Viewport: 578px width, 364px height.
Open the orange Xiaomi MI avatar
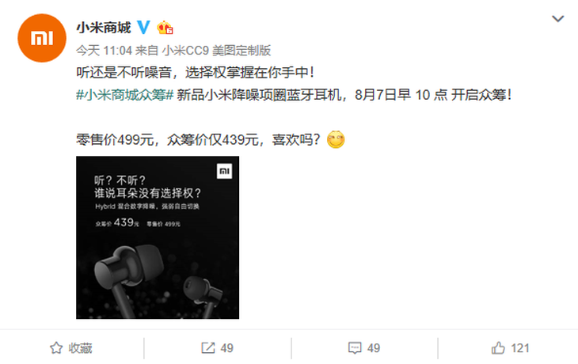[x=42, y=38]
